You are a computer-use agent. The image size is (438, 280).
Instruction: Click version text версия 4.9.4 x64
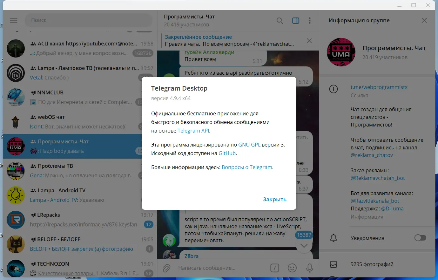(x=171, y=98)
